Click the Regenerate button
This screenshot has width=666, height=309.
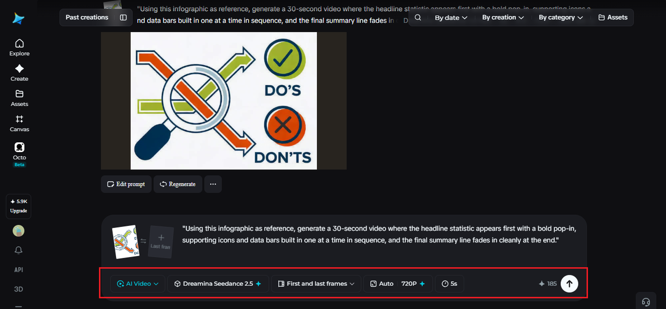[177, 184]
